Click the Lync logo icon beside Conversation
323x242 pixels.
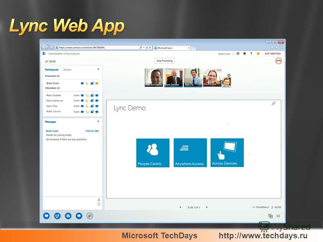[44, 53]
